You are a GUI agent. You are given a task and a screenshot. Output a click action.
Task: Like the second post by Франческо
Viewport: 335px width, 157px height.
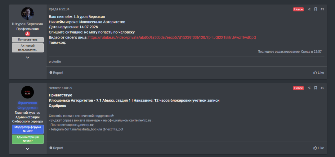pyautogui.click(x=319, y=148)
